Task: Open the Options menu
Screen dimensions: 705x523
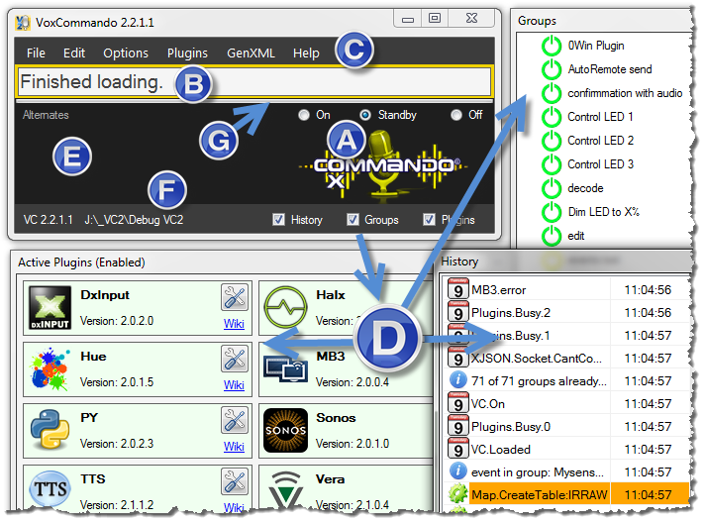Action: pyautogui.click(x=126, y=53)
